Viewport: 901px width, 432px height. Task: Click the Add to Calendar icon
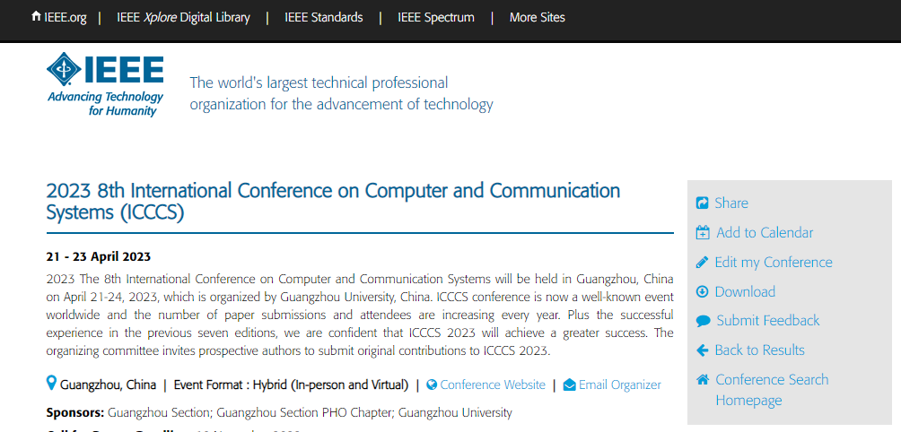(x=703, y=232)
